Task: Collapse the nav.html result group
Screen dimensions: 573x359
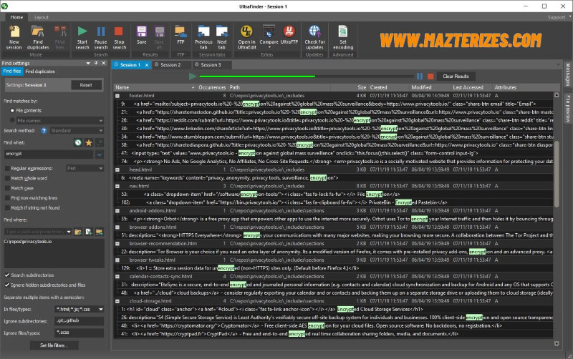Action: pos(117,186)
